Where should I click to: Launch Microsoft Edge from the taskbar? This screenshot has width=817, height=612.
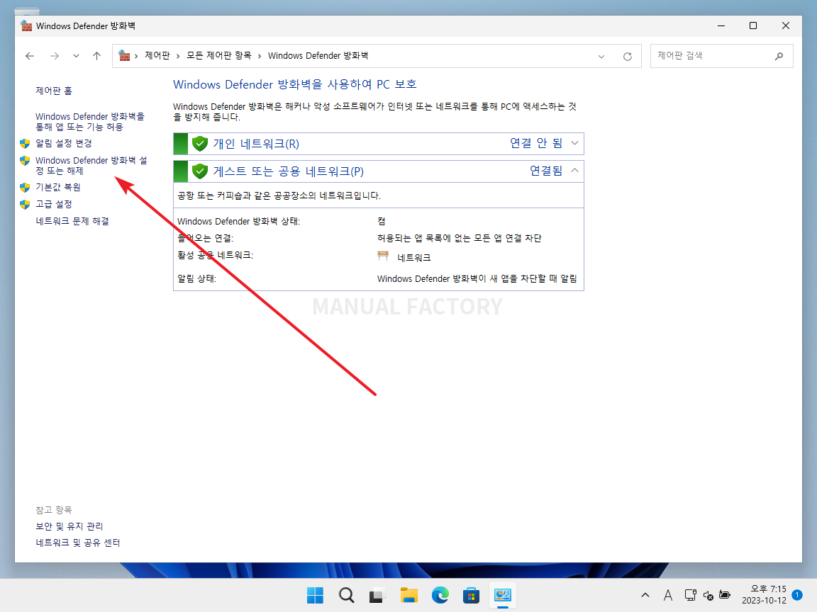coord(440,595)
